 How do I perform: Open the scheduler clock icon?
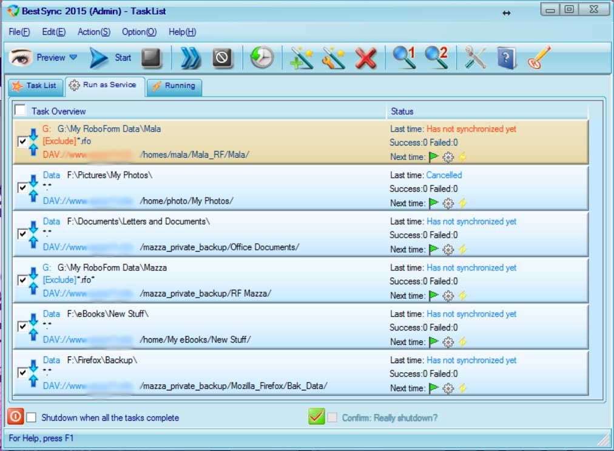pos(261,58)
